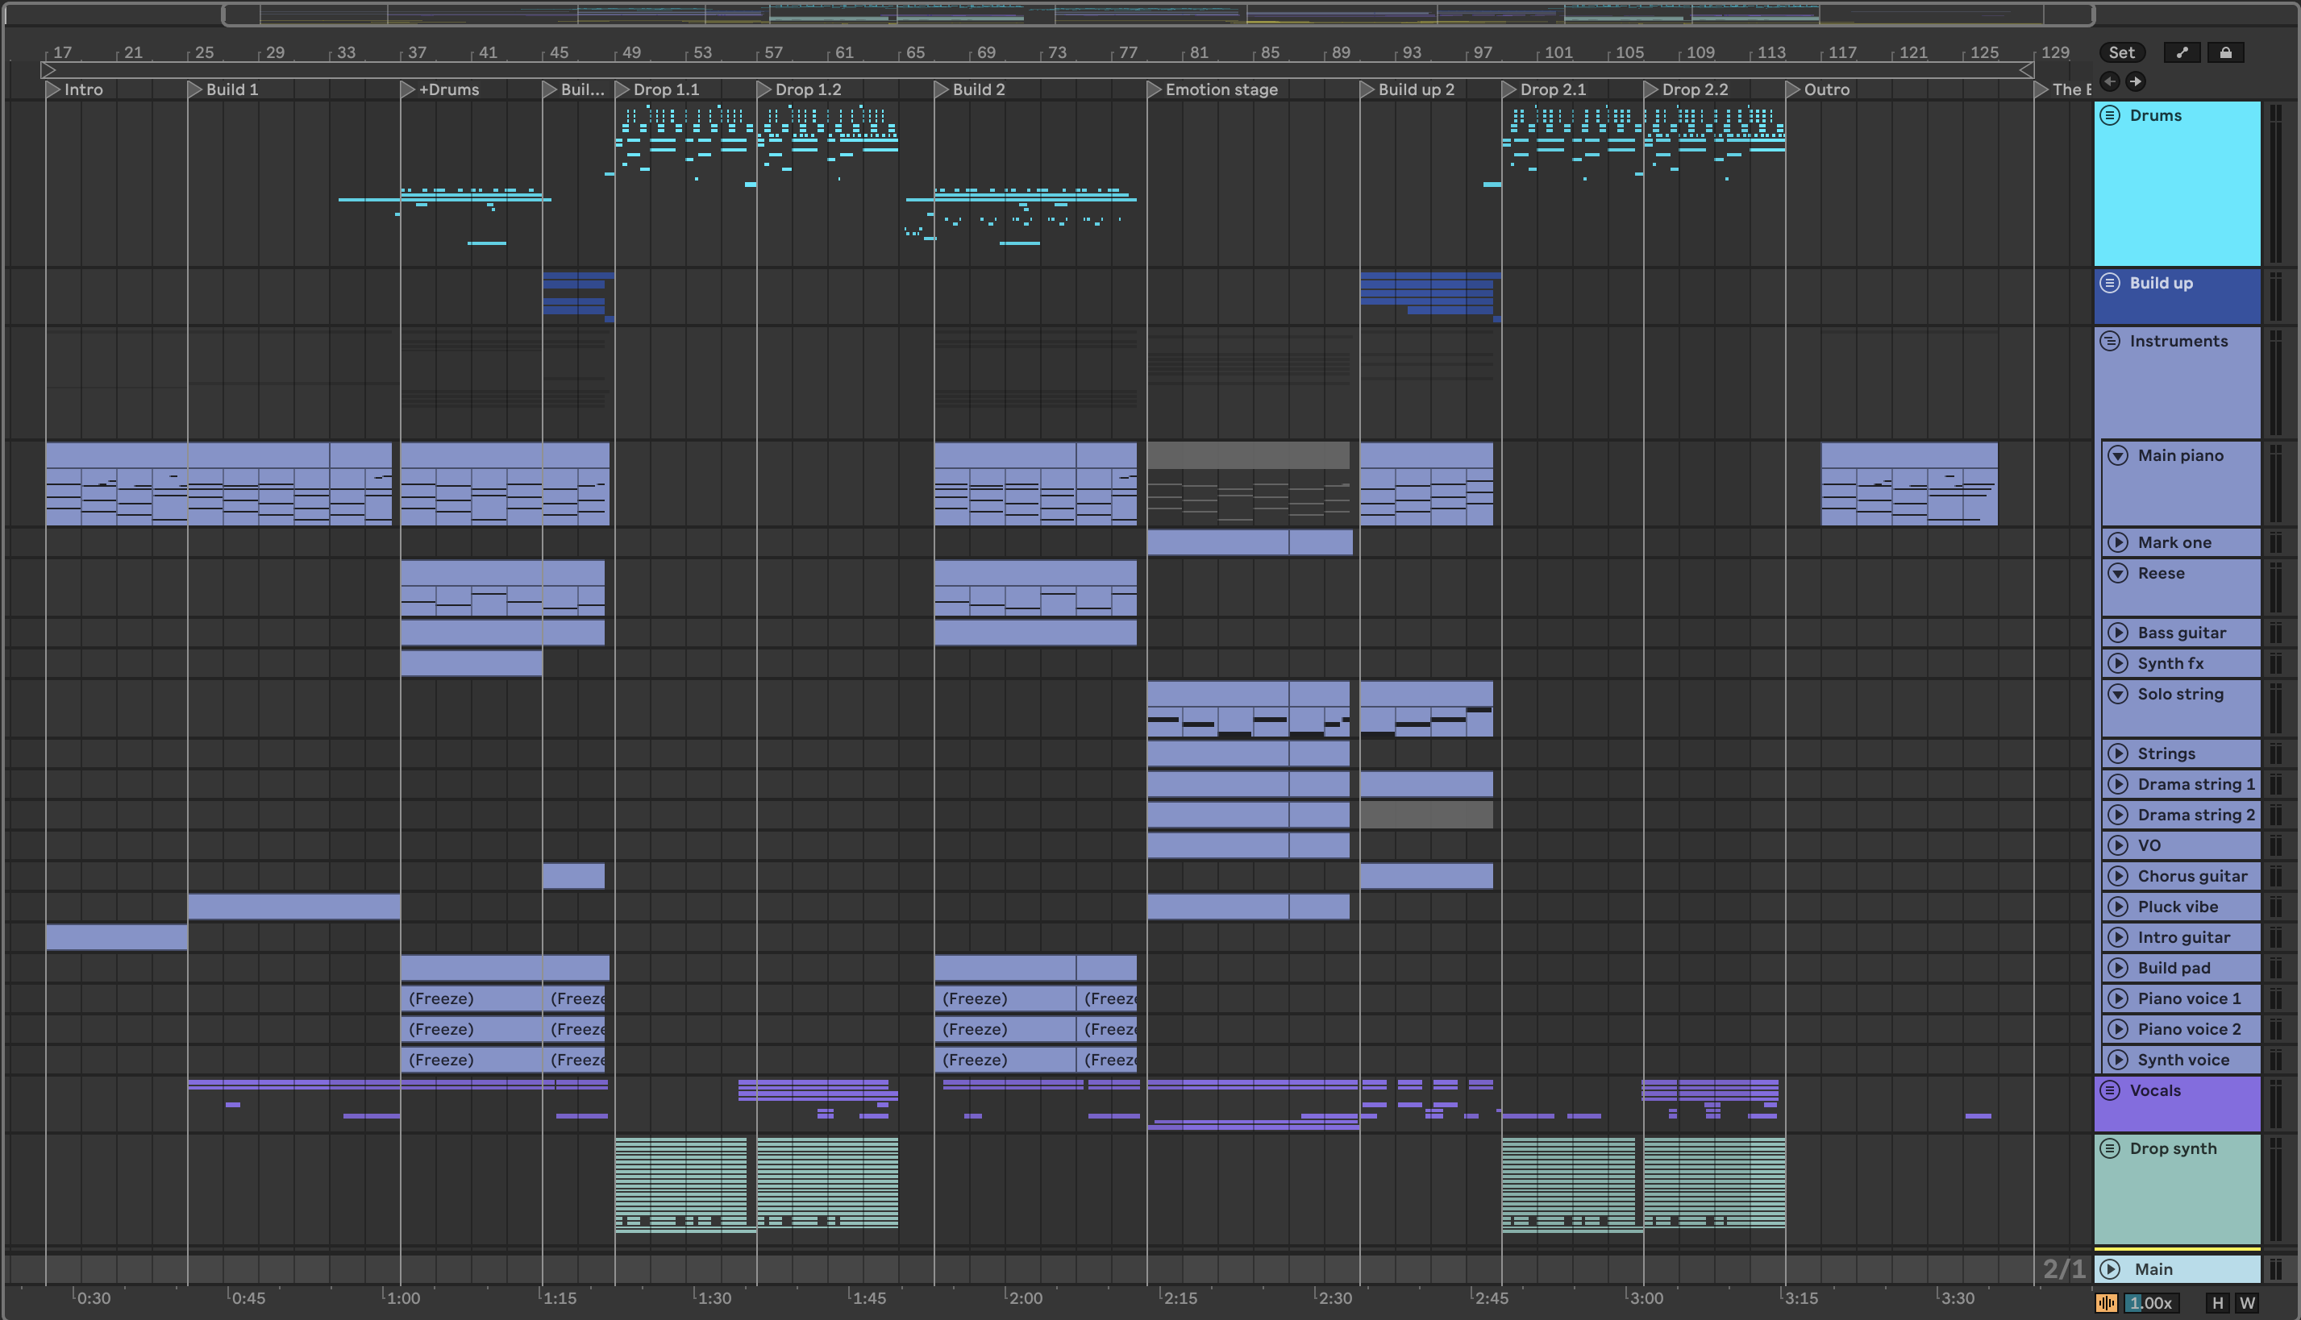Jump to Emotion stage locator
This screenshot has height=1320, width=2301.
point(1155,89)
